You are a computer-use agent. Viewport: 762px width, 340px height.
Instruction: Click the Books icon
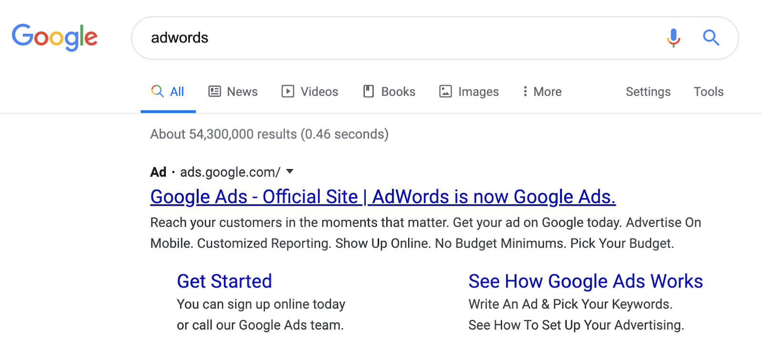coord(369,91)
